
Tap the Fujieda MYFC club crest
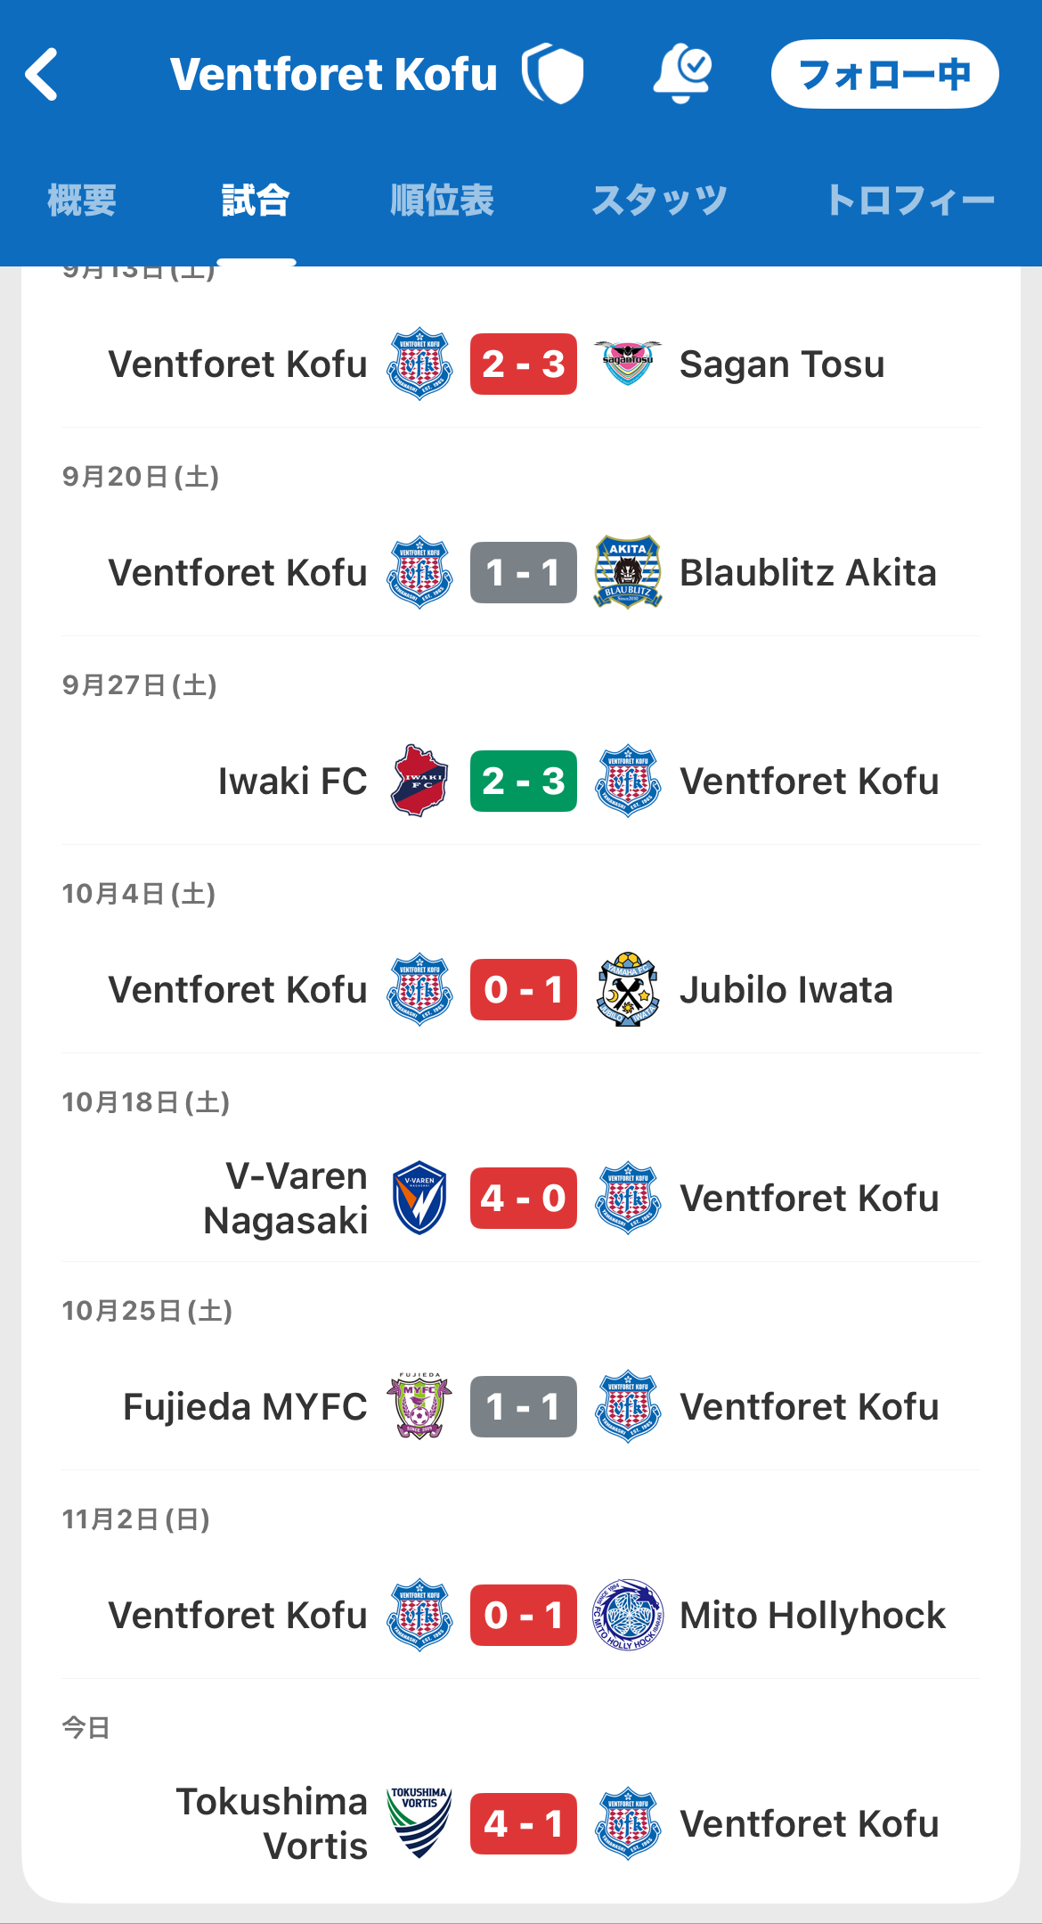[x=419, y=1406]
